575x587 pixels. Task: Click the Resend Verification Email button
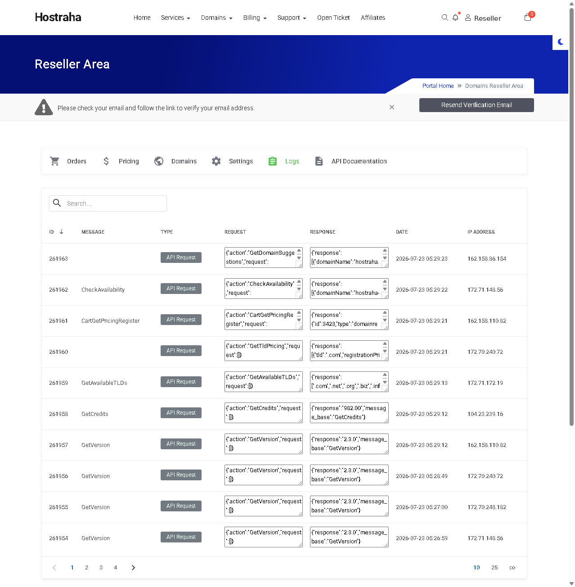coord(476,105)
